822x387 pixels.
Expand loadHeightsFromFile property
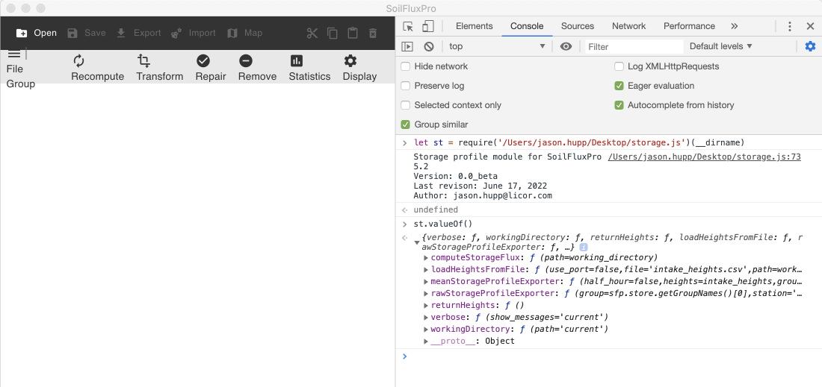426,270
